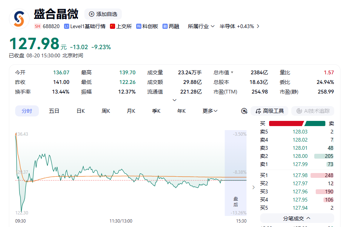Screen dimensions: 342x227
Task: Click the AI技术追踪 radar icon
Action: click(299, 111)
